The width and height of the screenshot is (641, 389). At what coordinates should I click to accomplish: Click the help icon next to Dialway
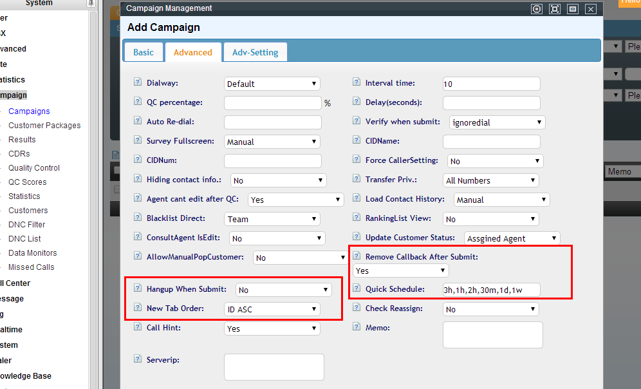[138, 82]
